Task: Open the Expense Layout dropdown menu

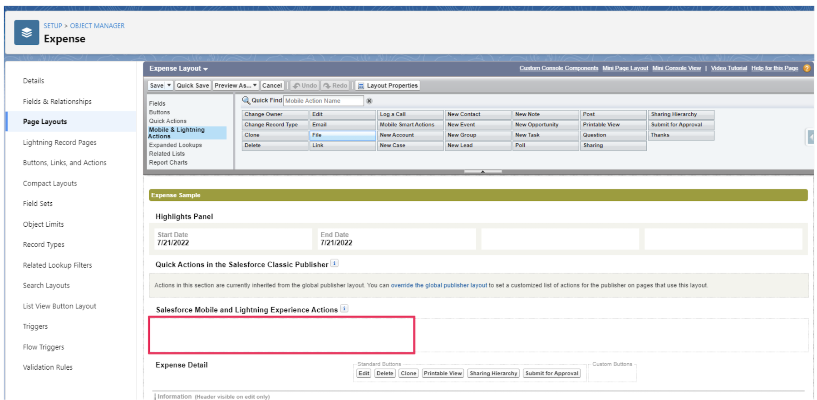Action: click(x=179, y=68)
